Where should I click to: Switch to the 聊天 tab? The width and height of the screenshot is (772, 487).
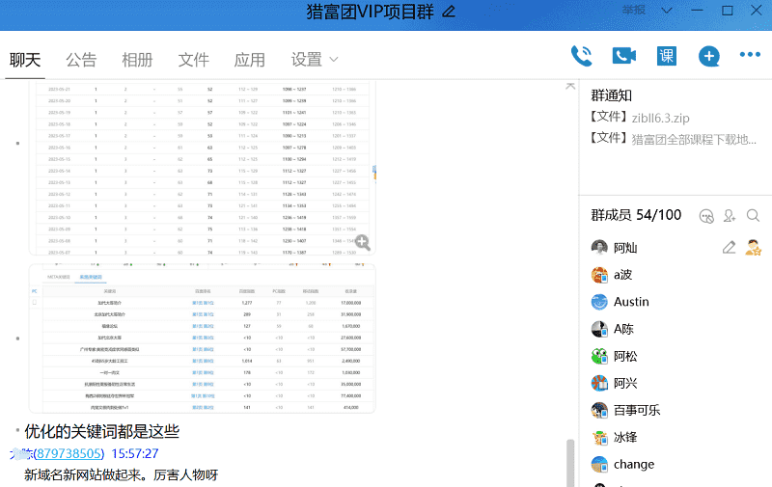click(x=25, y=60)
